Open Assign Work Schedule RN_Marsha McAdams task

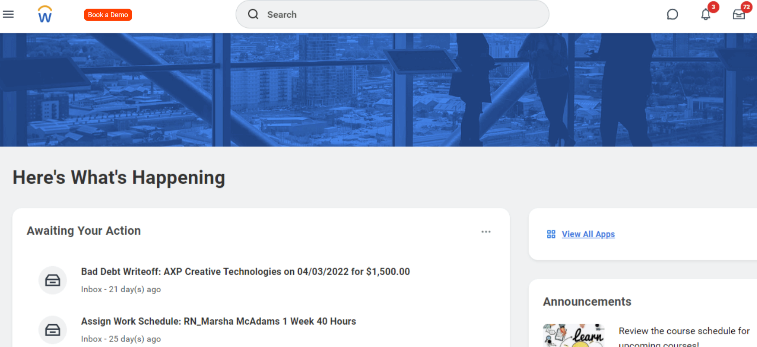(218, 321)
